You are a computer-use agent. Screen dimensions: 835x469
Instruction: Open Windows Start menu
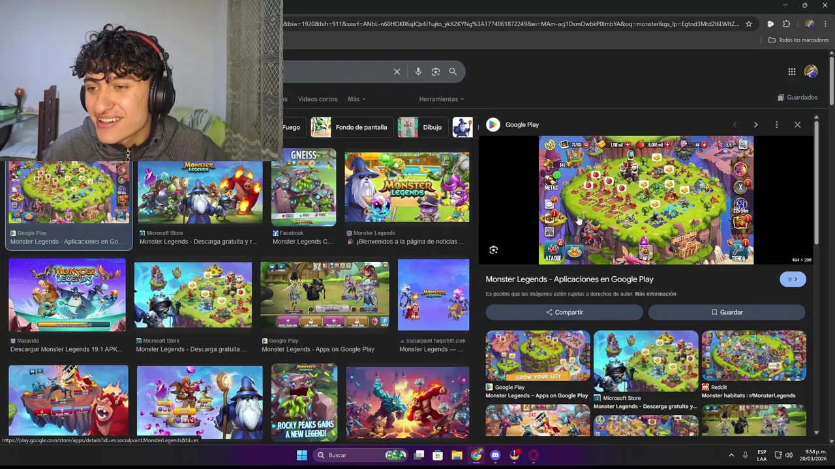click(302, 455)
